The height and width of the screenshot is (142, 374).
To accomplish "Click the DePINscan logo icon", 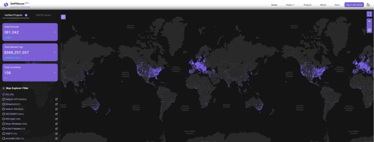I will pos(6,5).
